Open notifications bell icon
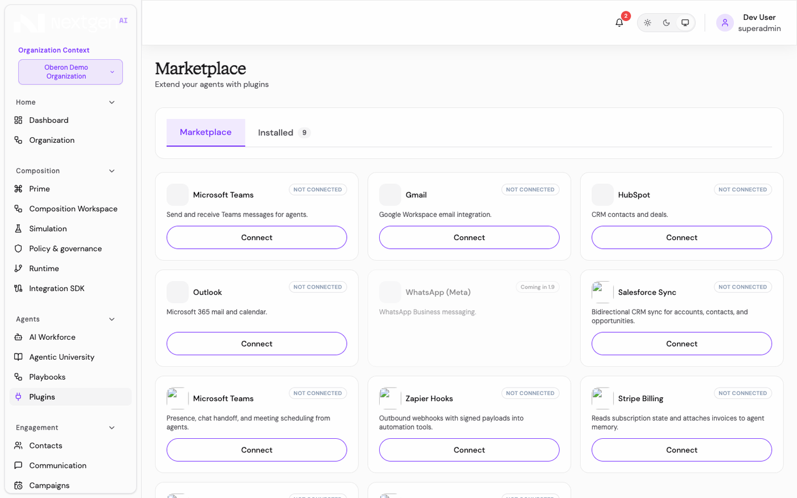Image resolution: width=797 pixels, height=498 pixels. point(619,23)
